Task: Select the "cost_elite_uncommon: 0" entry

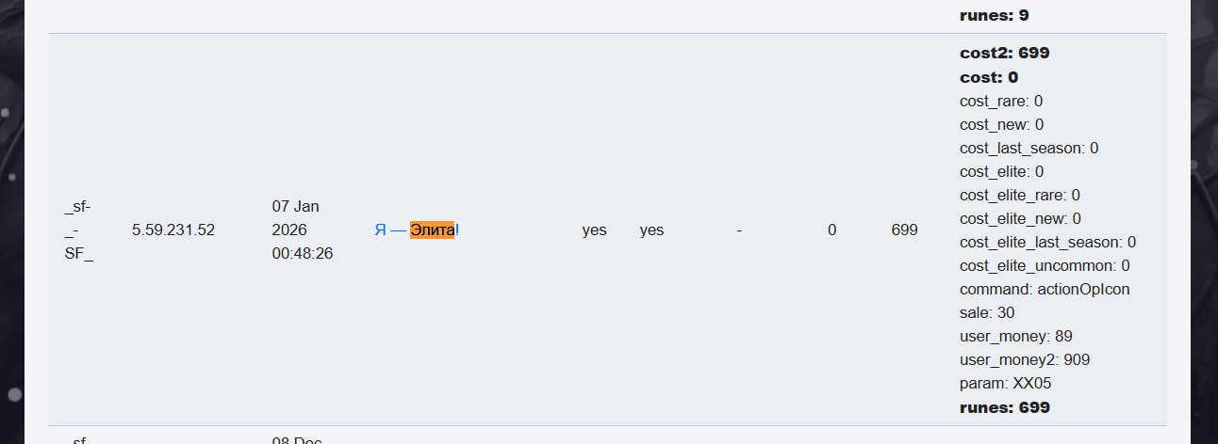Action: 1045,265
